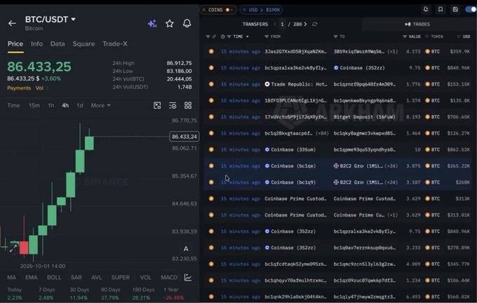Switch to the Square tab

click(83, 43)
